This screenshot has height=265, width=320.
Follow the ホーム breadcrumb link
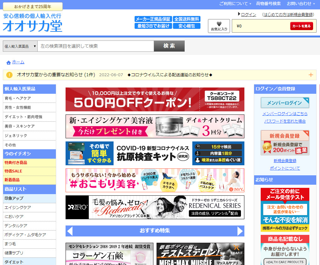point(18,62)
